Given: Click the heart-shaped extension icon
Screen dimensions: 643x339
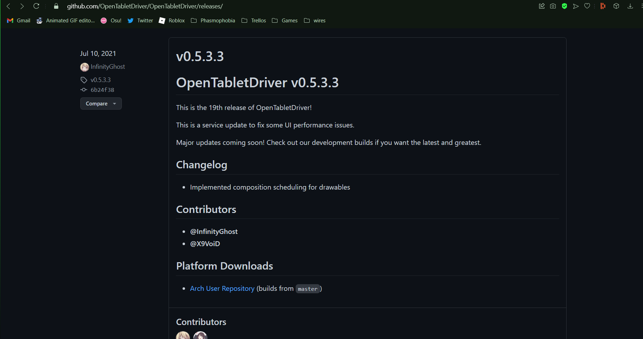Looking at the screenshot, I should 587,6.
